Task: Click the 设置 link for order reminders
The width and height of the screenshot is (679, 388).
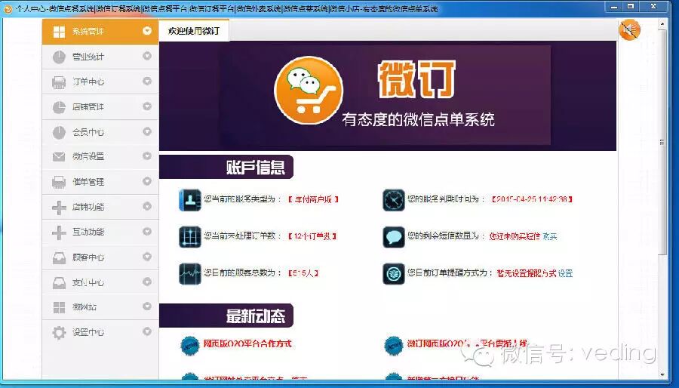Action: click(x=565, y=273)
